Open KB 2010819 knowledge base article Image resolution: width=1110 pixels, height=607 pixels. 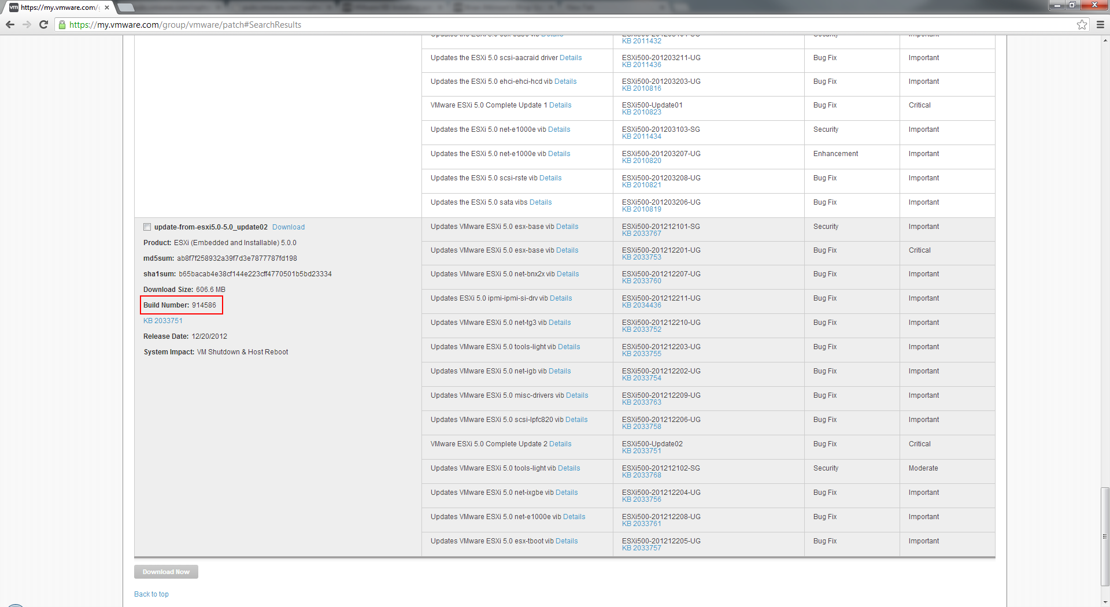642,209
